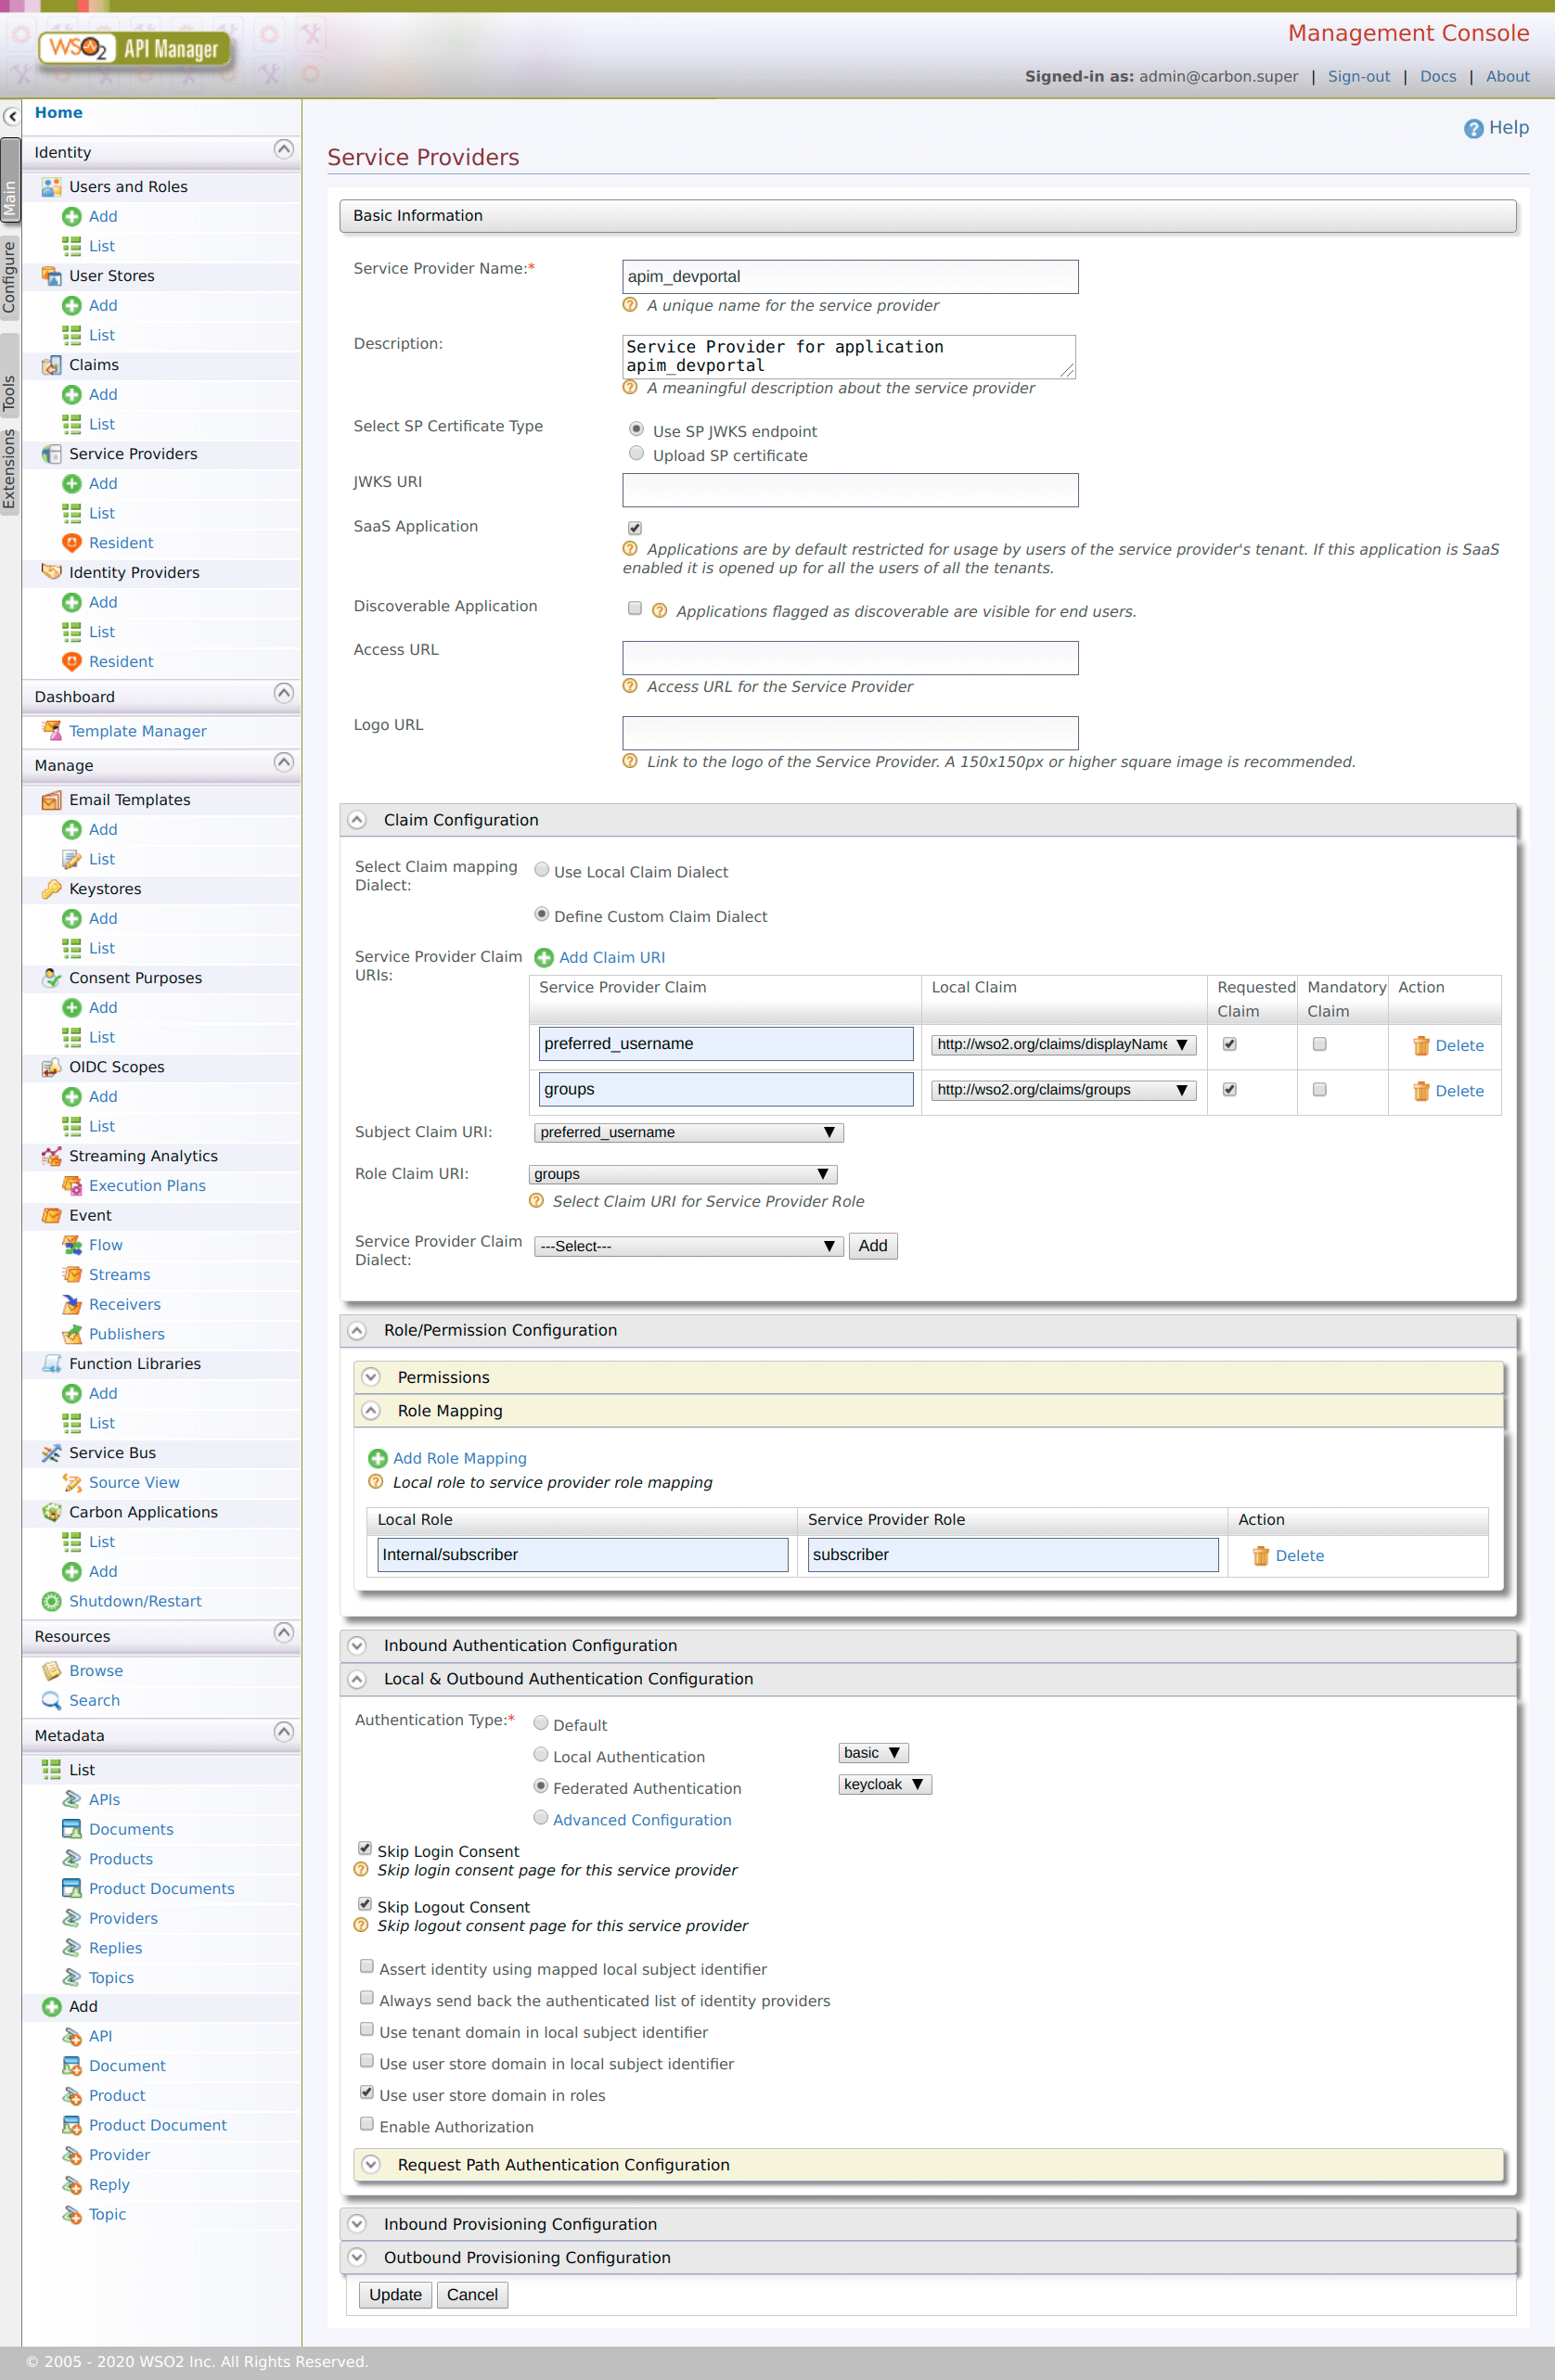Select Upload SP certificate radio button
The image size is (1555, 2380).
click(x=636, y=454)
